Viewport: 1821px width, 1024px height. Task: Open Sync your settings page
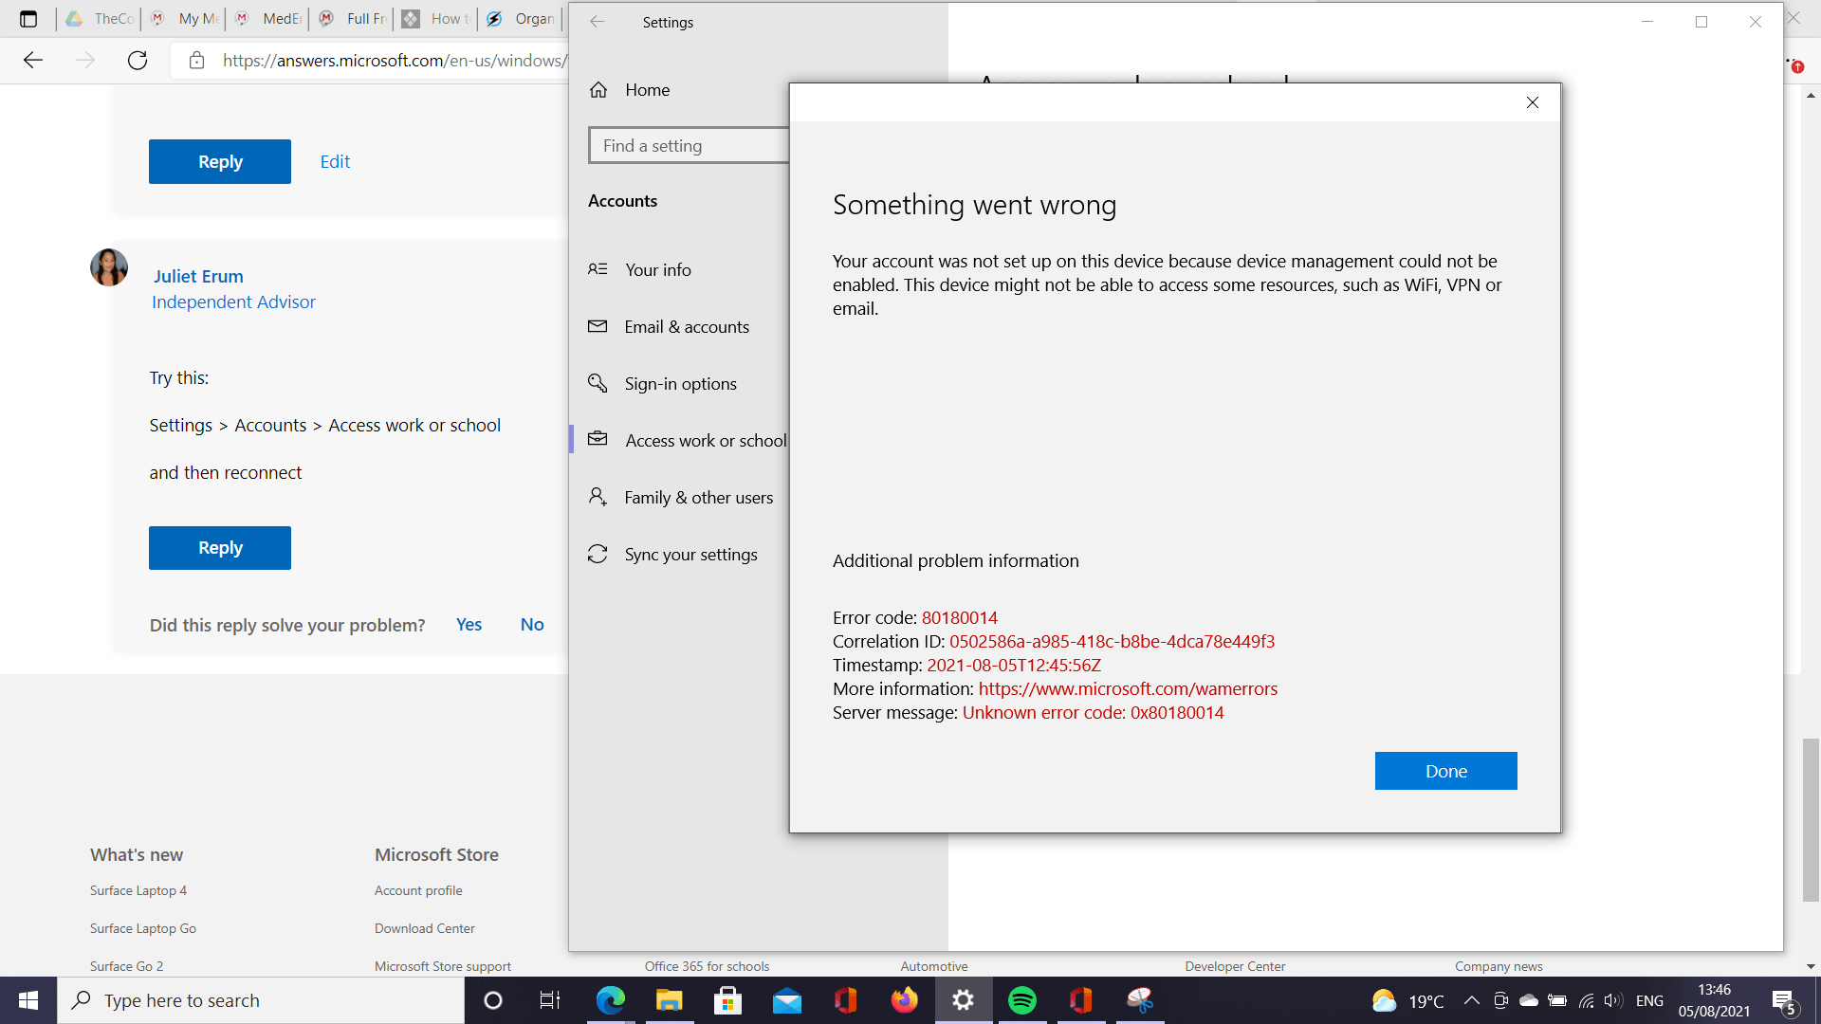click(x=690, y=555)
